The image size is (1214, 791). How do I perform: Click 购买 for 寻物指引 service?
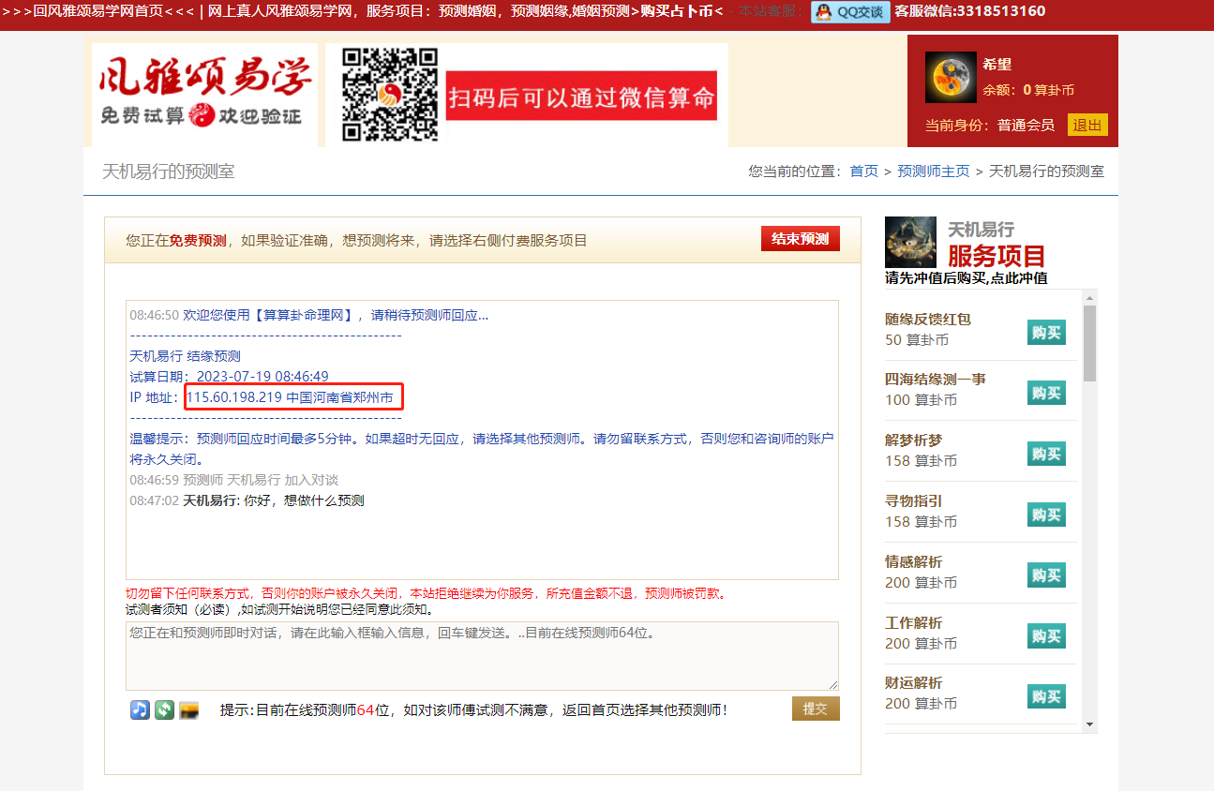pos(1045,514)
